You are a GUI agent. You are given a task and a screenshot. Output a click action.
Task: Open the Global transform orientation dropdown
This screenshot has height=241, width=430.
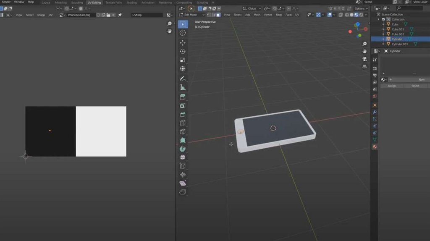click(252, 8)
